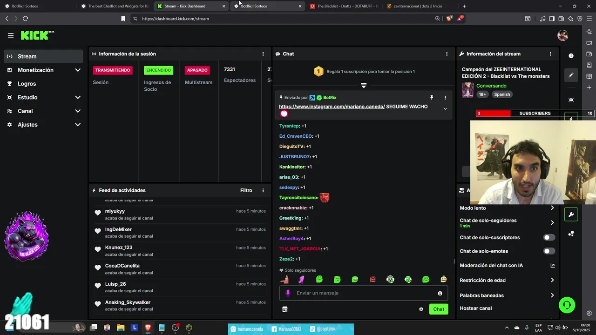Open Moderación del chat con IA link
Screen dimensions: 596x335
coord(507,266)
